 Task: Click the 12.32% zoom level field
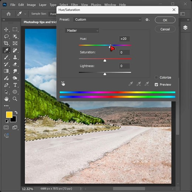tap(28, 189)
